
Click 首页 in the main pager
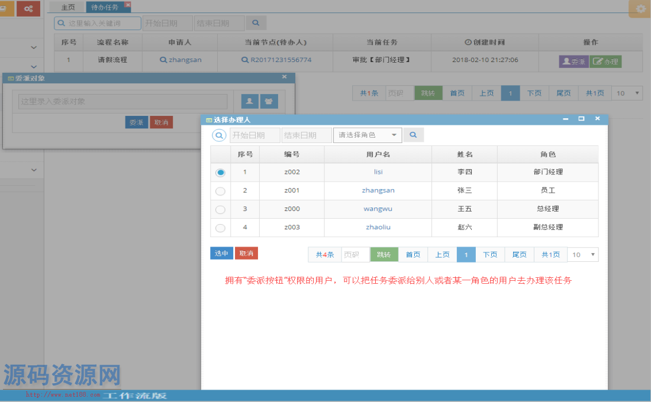[x=457, y=93]
